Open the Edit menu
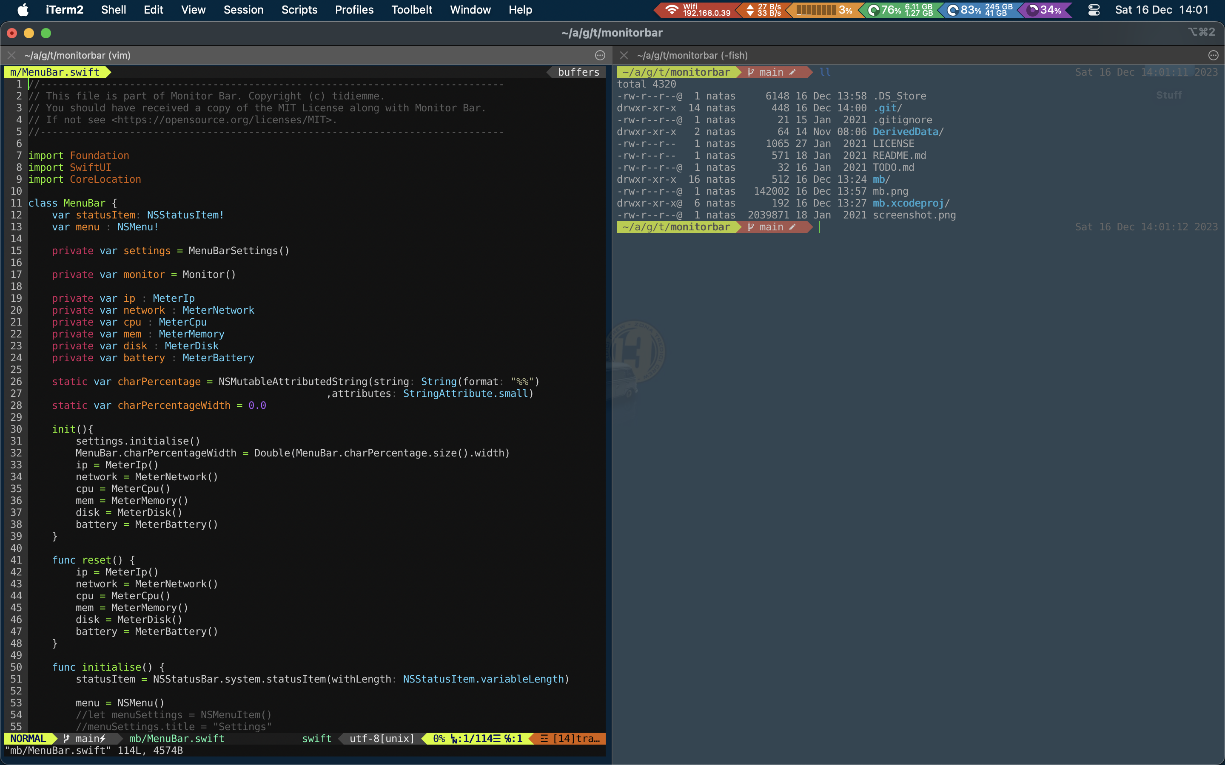1225x765 pixels. (154, 10)
